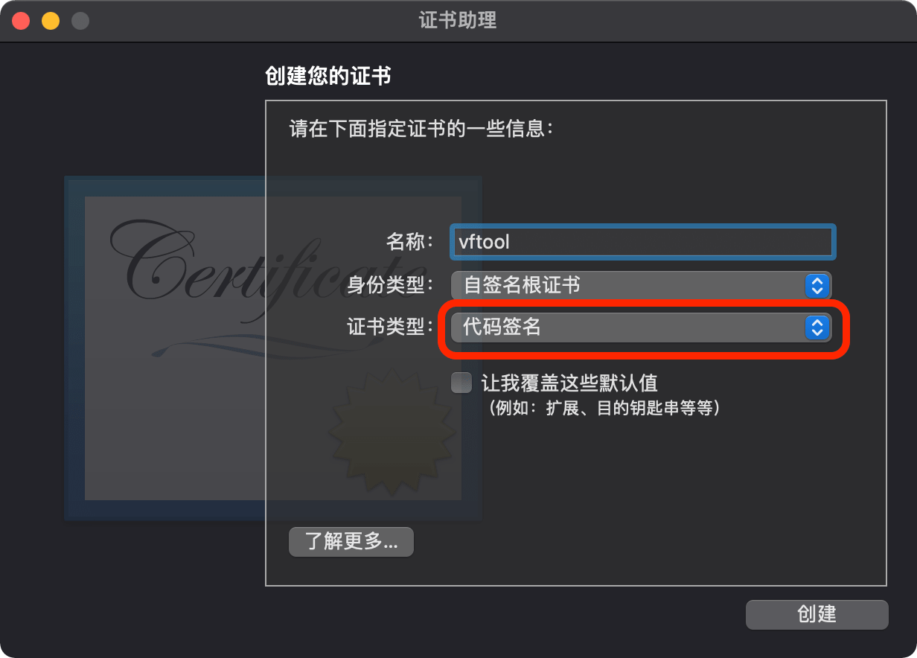Click the 名称 text field containing vftool
The width and height of the screenshot is (917, 658).
[642, 242]
